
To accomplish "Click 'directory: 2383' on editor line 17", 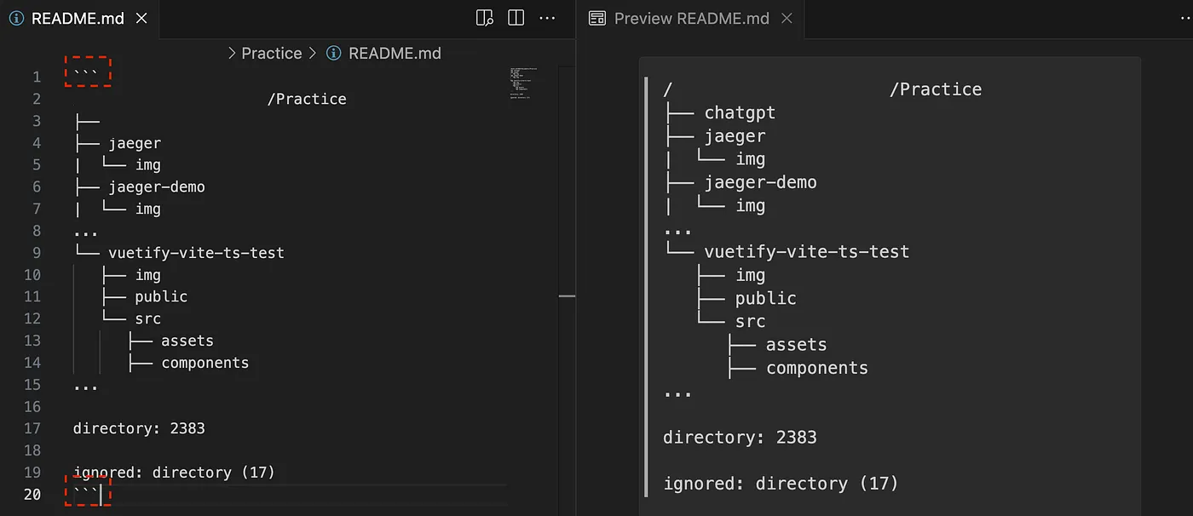I will point(139,428).
